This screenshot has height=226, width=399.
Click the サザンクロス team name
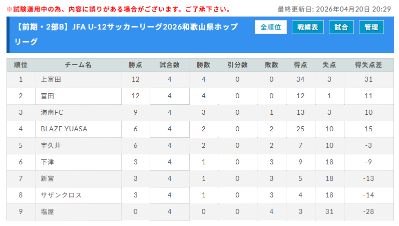pyautogui.click(x=61, y=195)
